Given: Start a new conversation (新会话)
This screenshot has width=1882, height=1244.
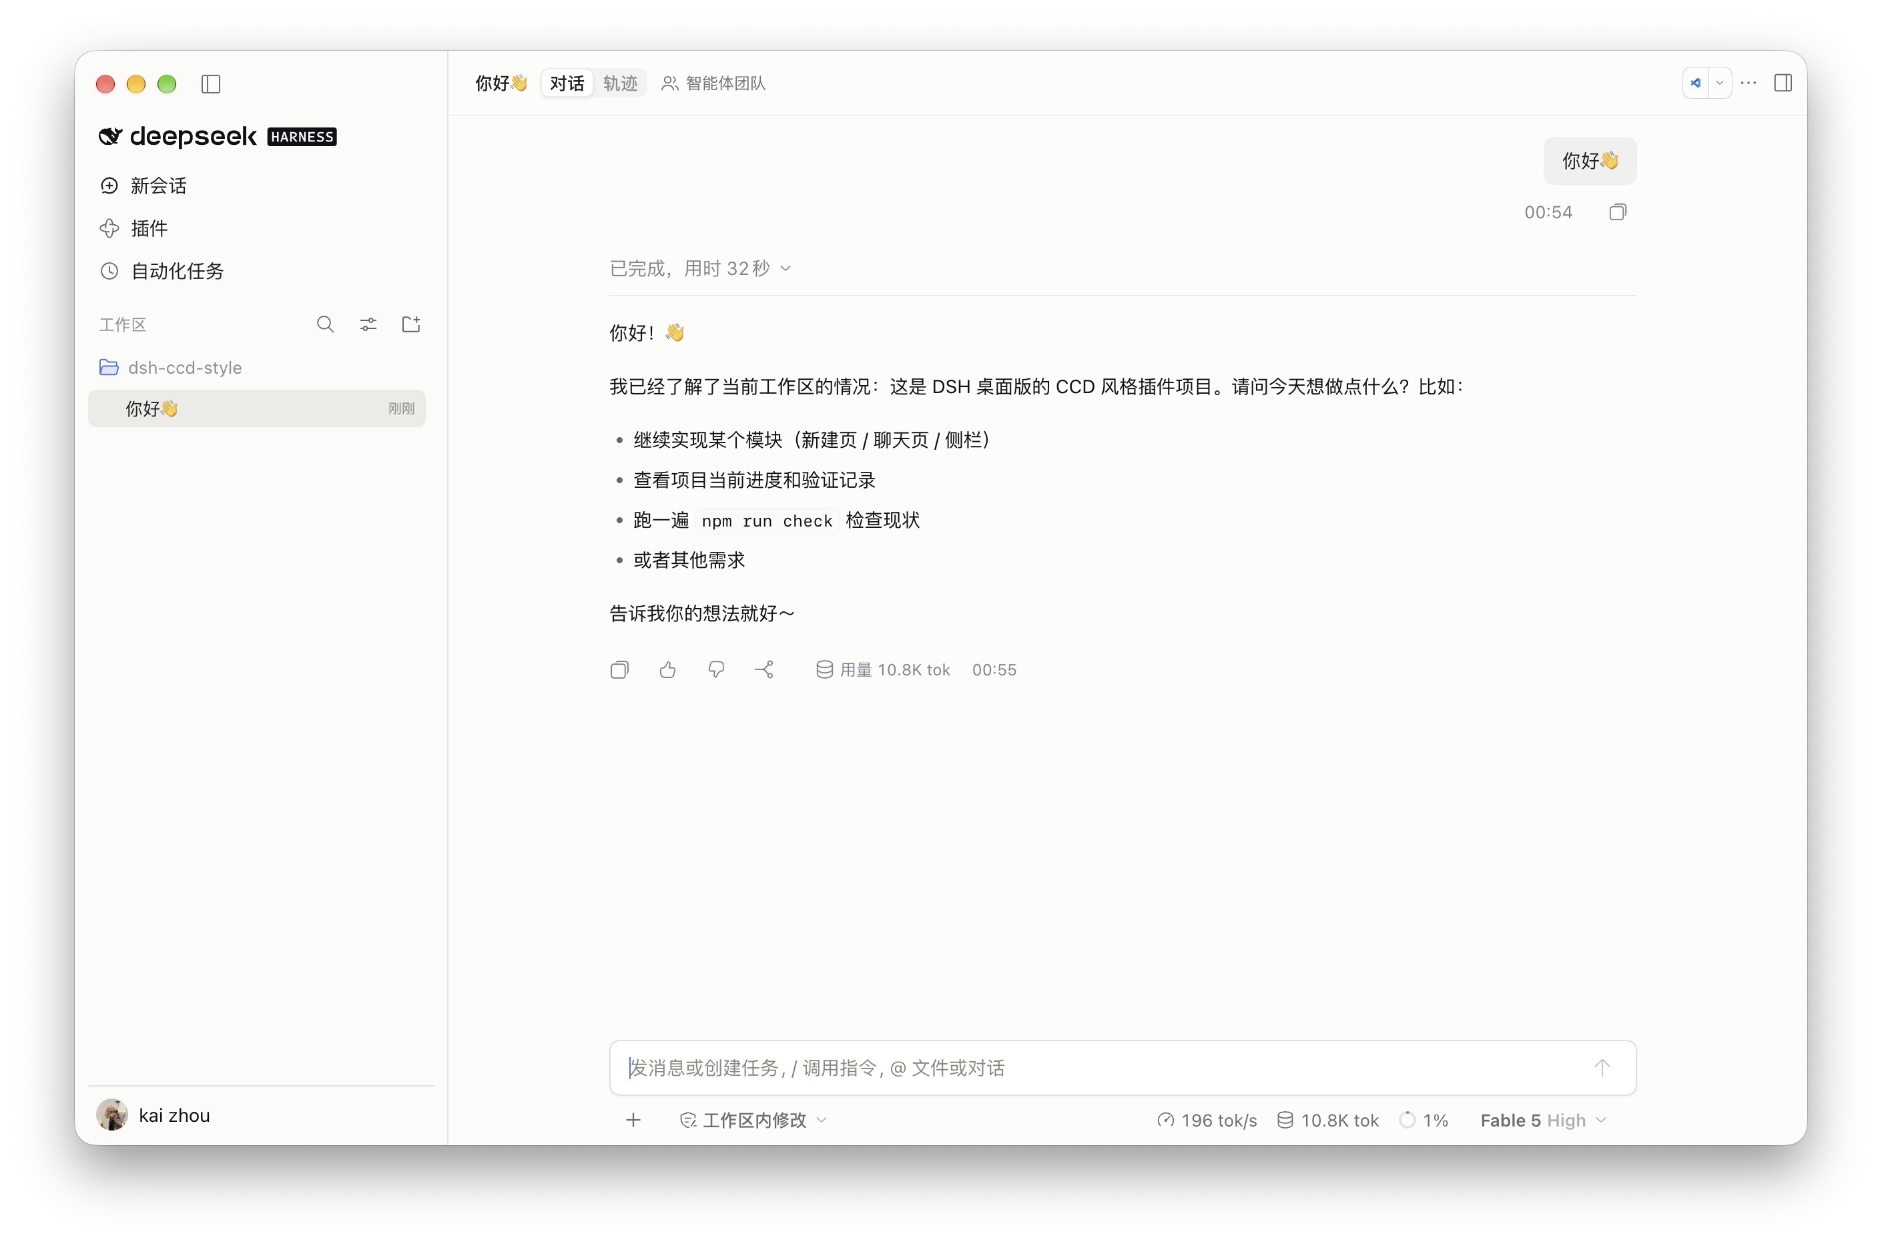Looking at the screenshot, I should click(x=143, y=186).
